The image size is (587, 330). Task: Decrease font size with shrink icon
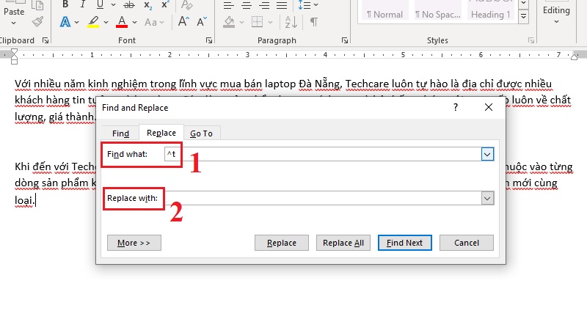coord(202,22)
